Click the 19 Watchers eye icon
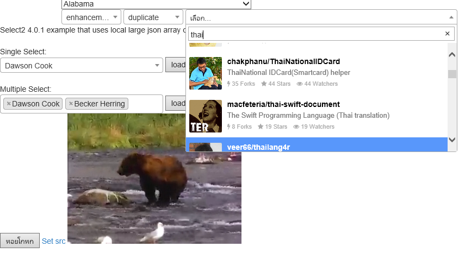 (296, 127)
